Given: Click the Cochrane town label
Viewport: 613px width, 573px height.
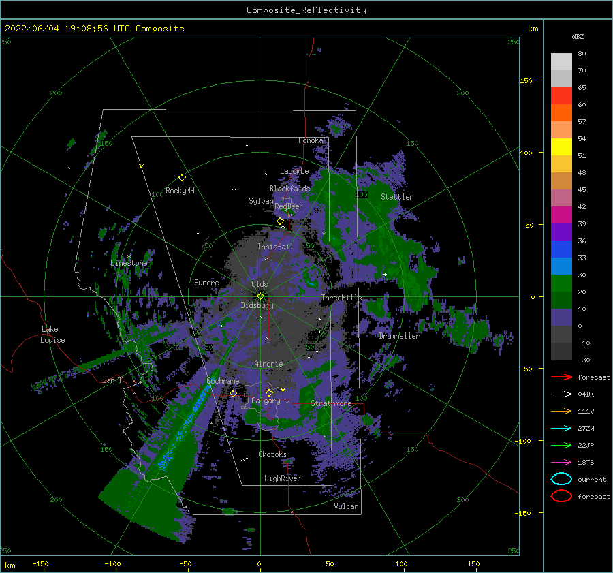Looking at the screenshot, I should tap(223, 381).
